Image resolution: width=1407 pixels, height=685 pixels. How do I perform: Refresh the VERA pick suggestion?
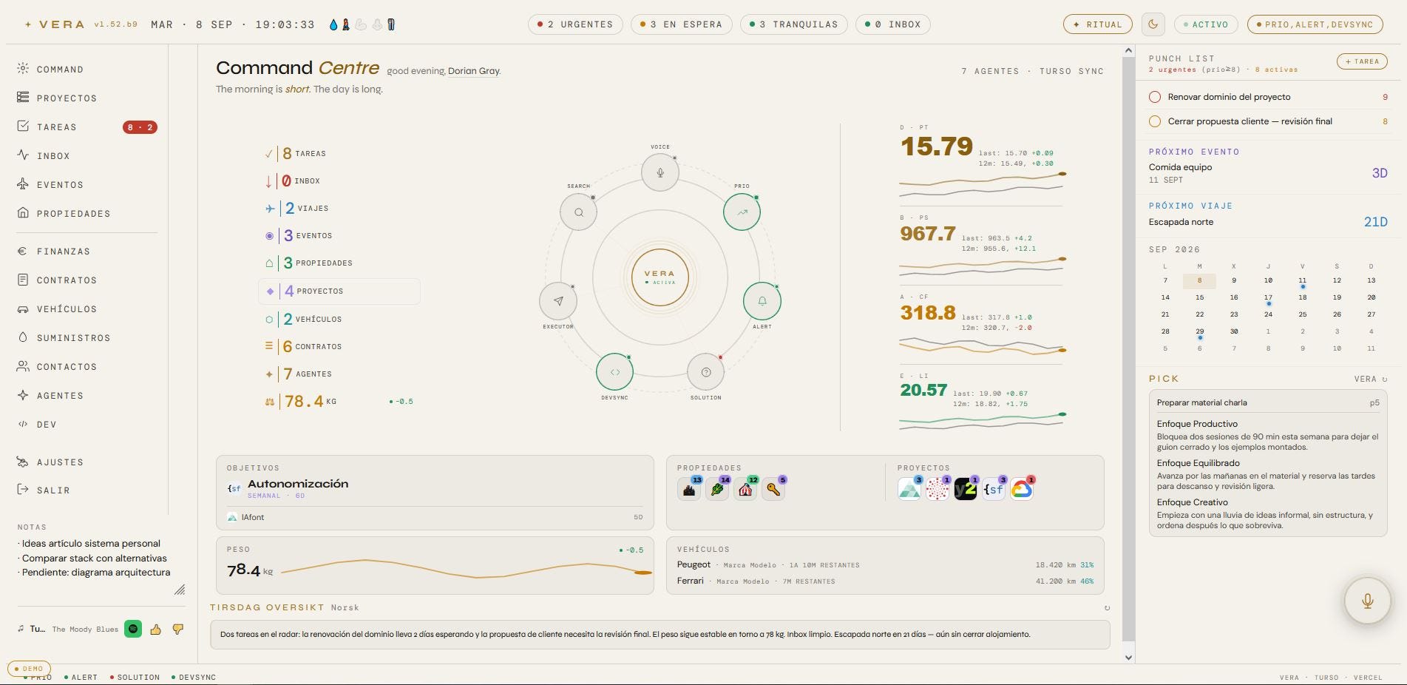[1385, 379]
